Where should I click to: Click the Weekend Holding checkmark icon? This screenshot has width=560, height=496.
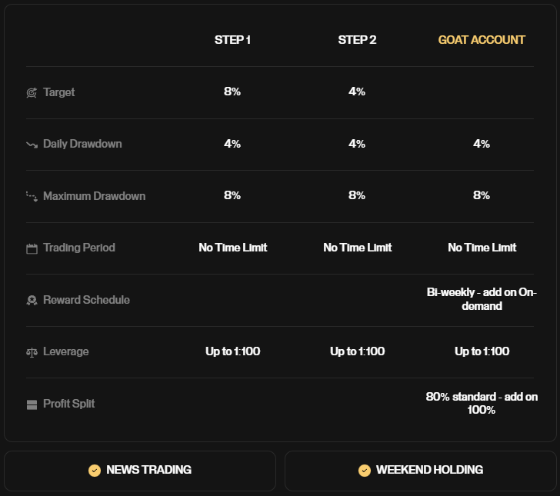tap(365, 470)
